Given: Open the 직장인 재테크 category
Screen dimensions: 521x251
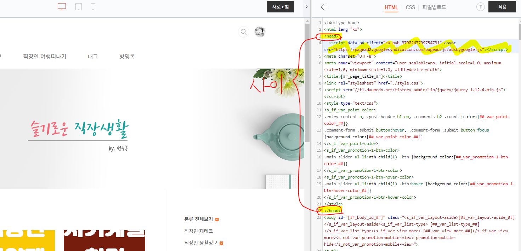Looking at the screenshot, I should click(198, 231).
